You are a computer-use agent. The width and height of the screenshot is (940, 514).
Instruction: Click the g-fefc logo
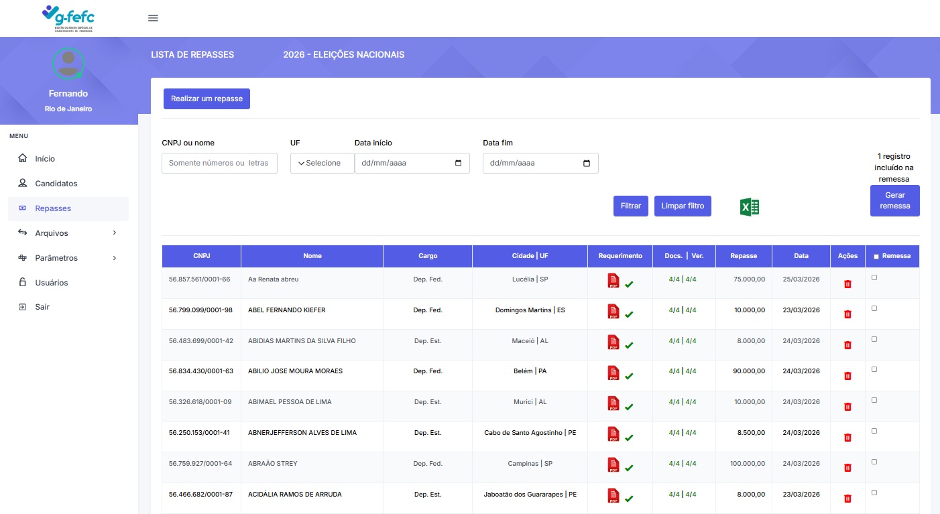tap(68, 18)
